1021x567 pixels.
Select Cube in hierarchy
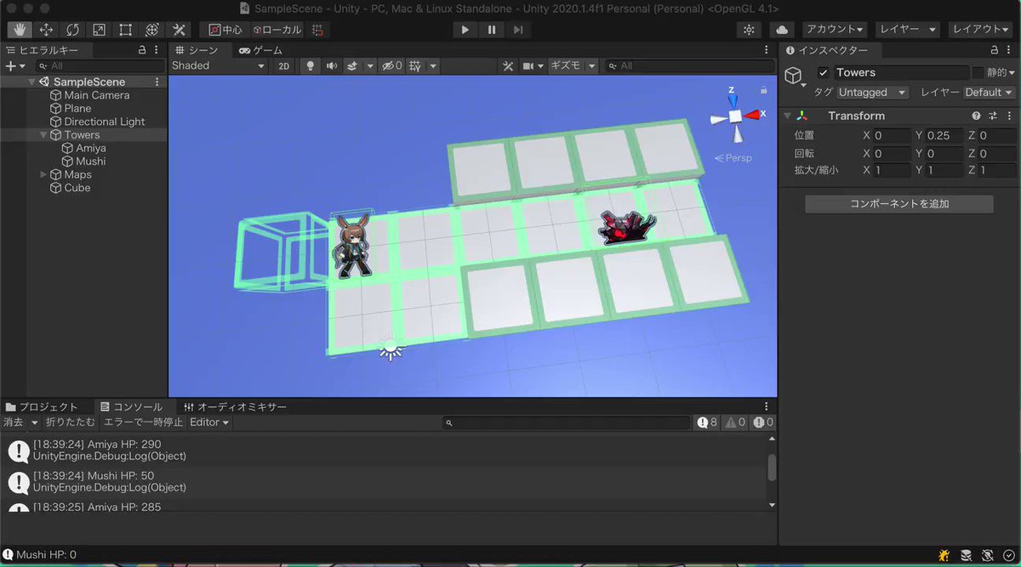77,187
